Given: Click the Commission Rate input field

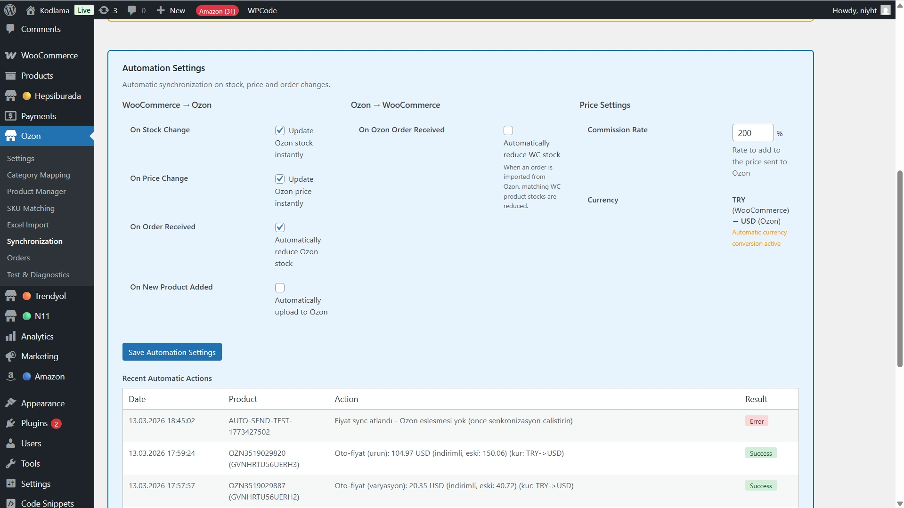Looking at the screenshot, I should [x=752, y=133].
